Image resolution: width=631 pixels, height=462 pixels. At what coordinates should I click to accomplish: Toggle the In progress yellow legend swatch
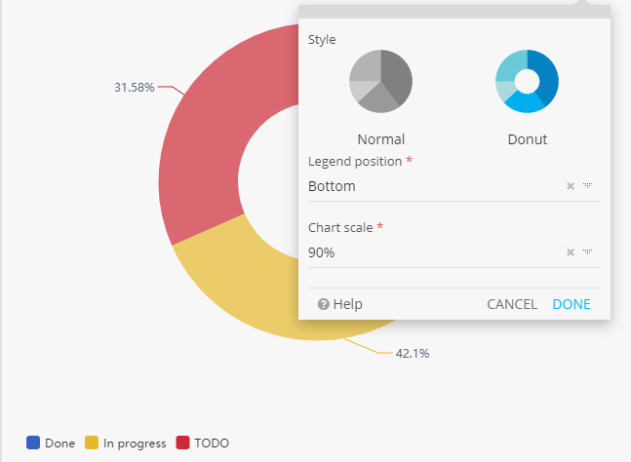93,443
